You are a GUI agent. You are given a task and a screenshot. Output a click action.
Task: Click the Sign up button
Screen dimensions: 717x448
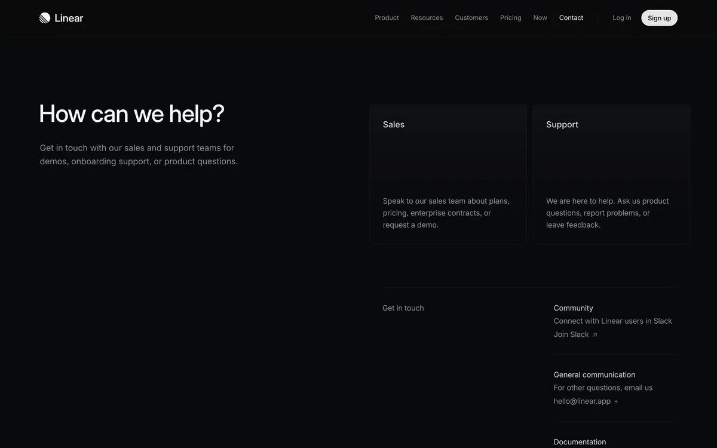click(x=659, y=18)
